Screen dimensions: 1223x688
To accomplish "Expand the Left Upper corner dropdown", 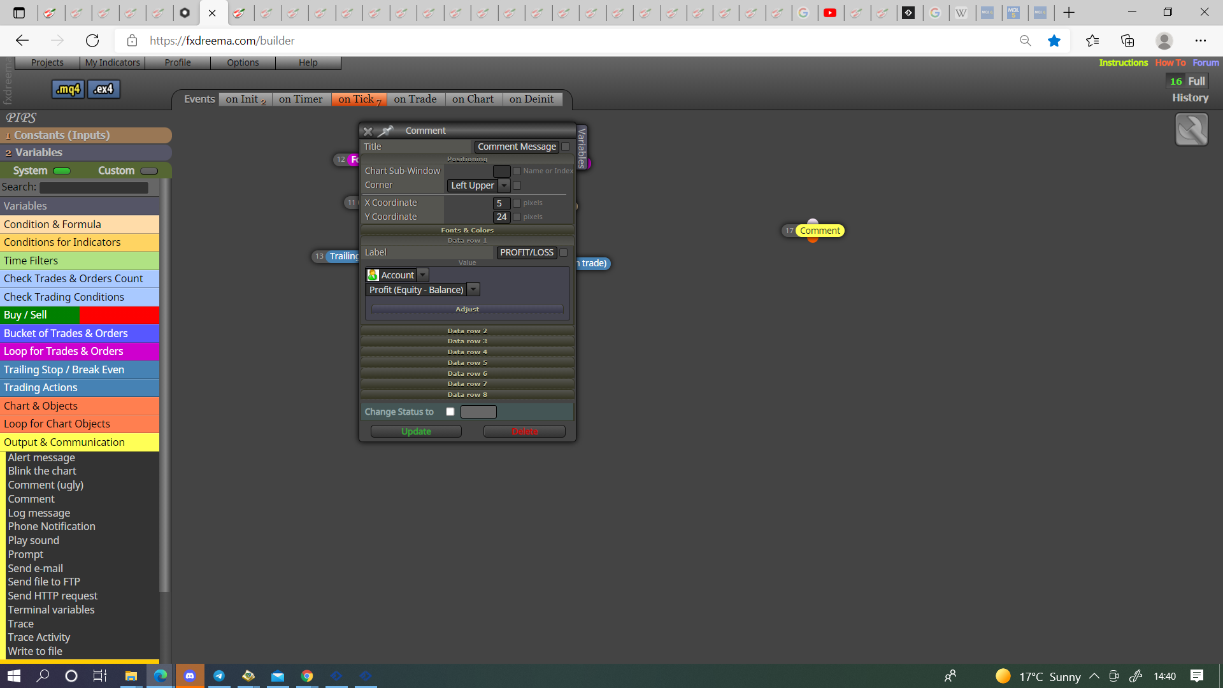I will tap(504, 185).
